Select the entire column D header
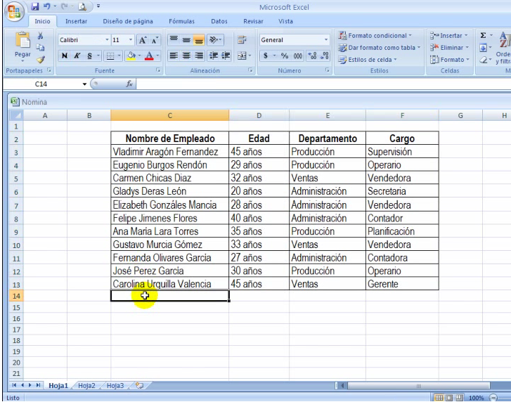Viewport: 511px width, 402px height. pos(259,116)
